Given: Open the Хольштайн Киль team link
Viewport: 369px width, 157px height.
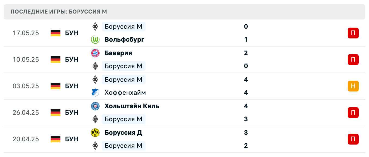Looking at the screenshot, I should 132,106.
